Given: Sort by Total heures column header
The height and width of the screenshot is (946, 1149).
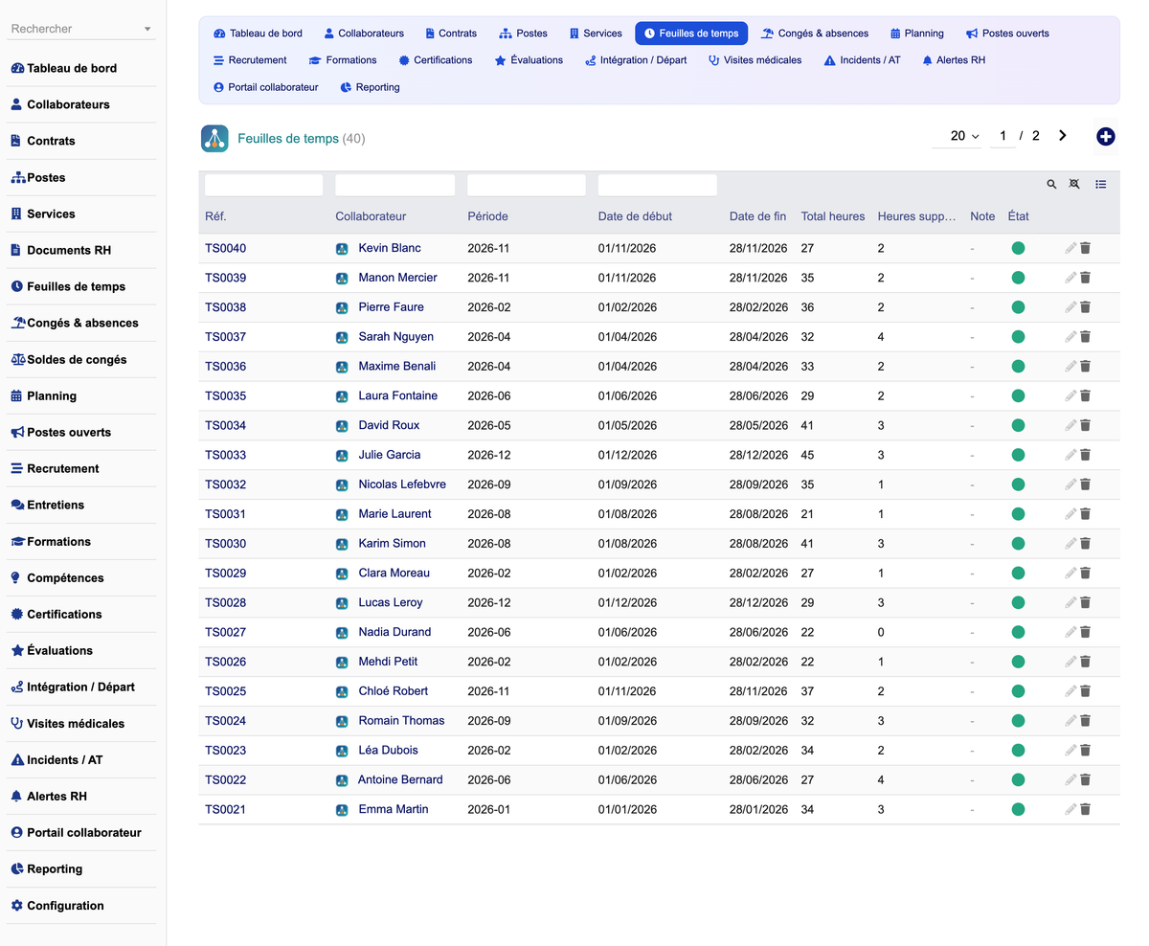Looking at the screenshot, I should point(833,216).
